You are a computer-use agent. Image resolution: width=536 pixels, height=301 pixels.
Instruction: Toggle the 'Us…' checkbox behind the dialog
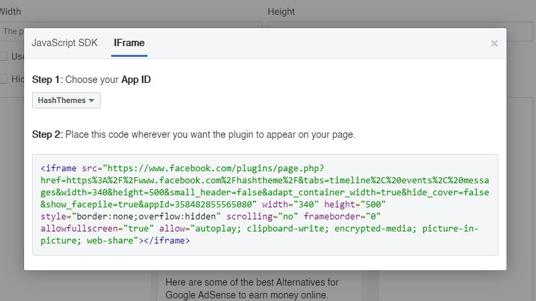[4, 56]
